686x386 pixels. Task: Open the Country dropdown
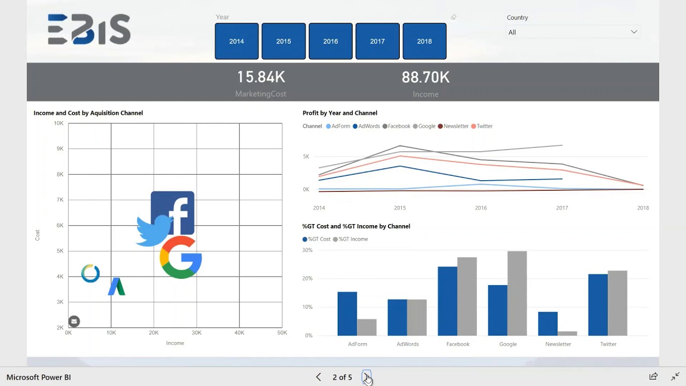point(573,32)
